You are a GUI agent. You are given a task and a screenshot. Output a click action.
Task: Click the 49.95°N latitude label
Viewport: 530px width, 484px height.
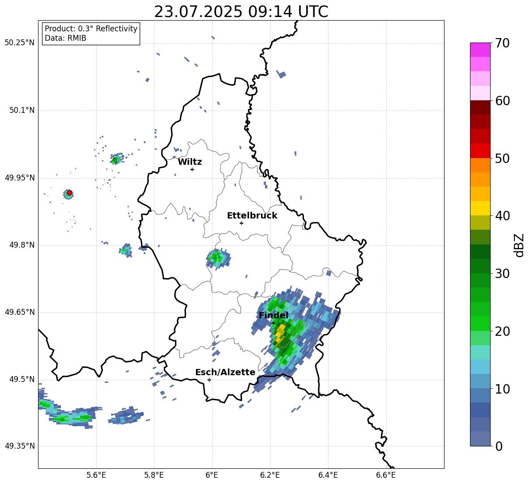(20, 178)
